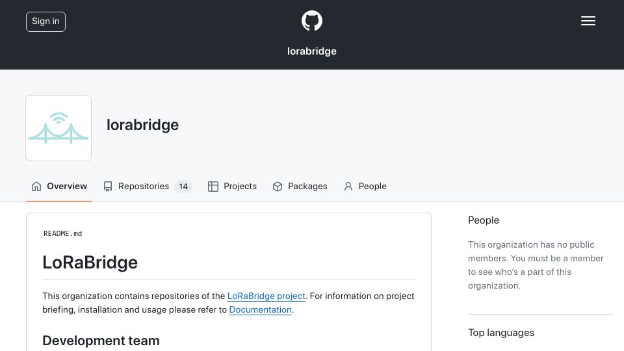Click the LoRaBridge README heading
The image size is (624, 351).
point(90,263)
